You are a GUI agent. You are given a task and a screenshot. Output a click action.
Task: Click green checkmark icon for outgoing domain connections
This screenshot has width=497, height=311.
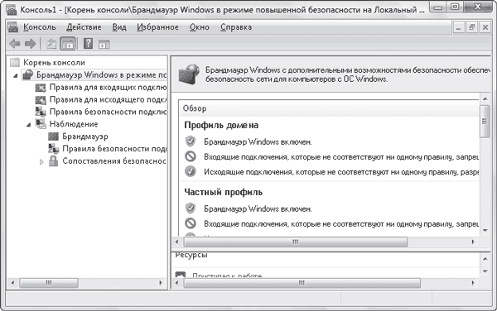[x=191, y=171]
